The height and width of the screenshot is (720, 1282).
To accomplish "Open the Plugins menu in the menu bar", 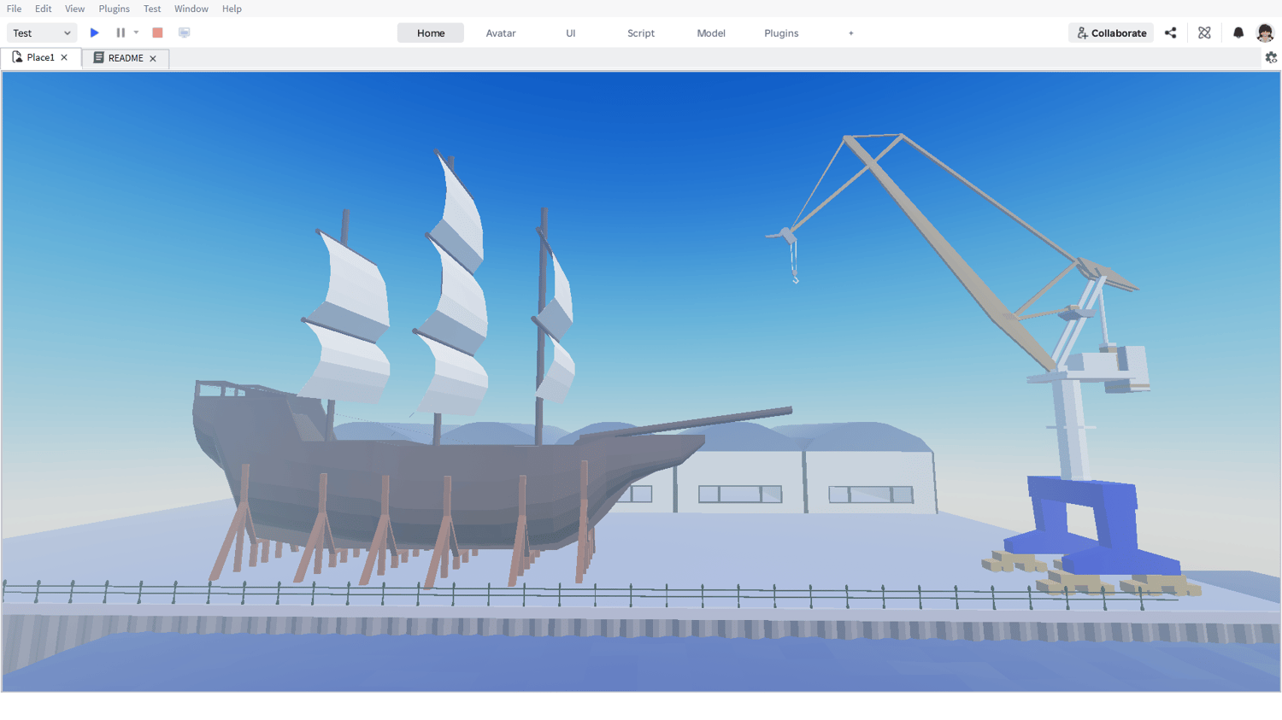I will (x=115, y=9).
